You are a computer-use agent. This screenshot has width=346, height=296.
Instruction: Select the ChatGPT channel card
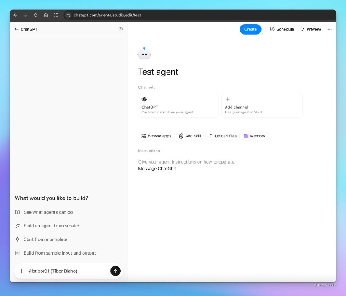[178, 105]
